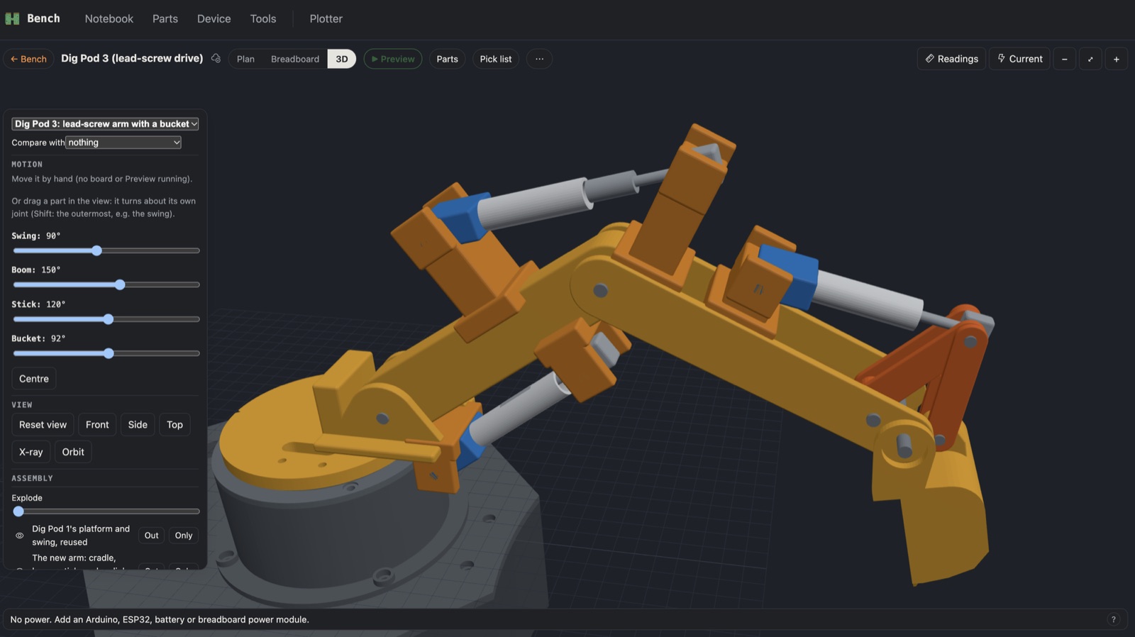
Task: Open the Plotter menu
Action: pos(326,18)
